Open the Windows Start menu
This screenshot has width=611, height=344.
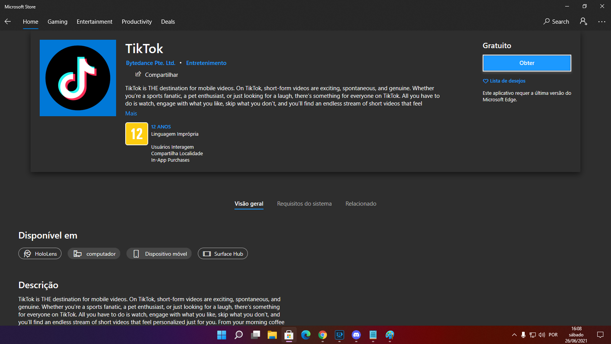click(221, 335)
